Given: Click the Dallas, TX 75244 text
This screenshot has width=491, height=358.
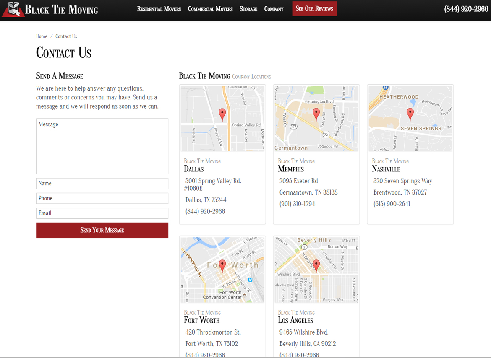Looking at the screenshot, I should pos(206,200).
